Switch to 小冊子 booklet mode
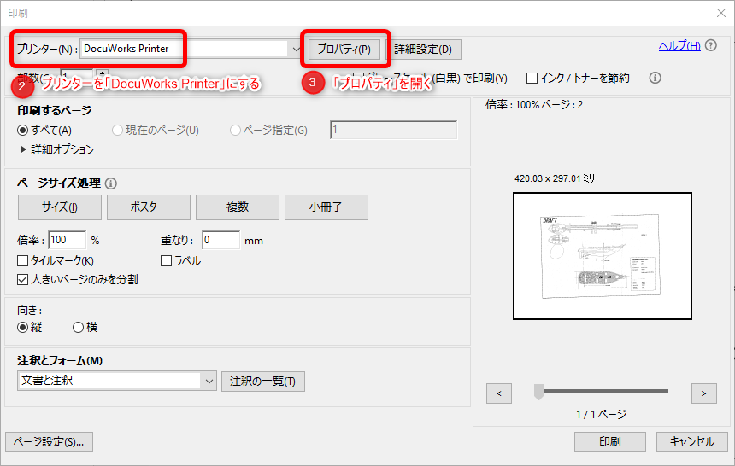 [326, 207]
